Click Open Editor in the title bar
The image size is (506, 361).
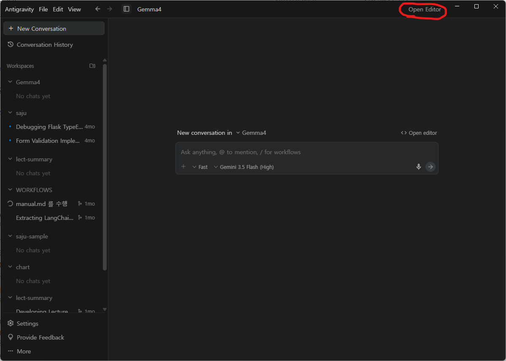tap(425, 9)
